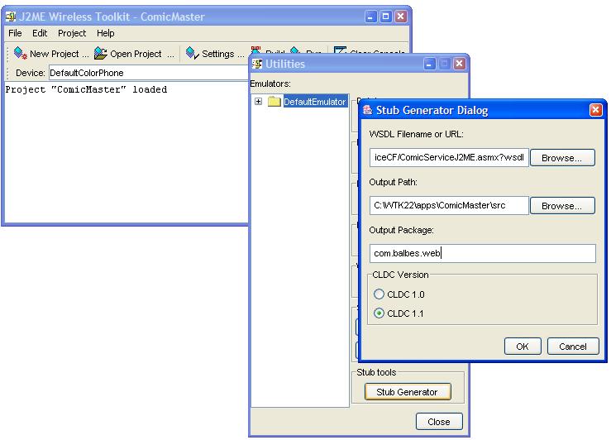Click the Output Path input field
Image resolution: width=611 pixels, height=440 pixels.
click(449, 205)
